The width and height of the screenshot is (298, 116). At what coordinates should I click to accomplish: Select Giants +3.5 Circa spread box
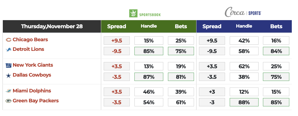212,66
